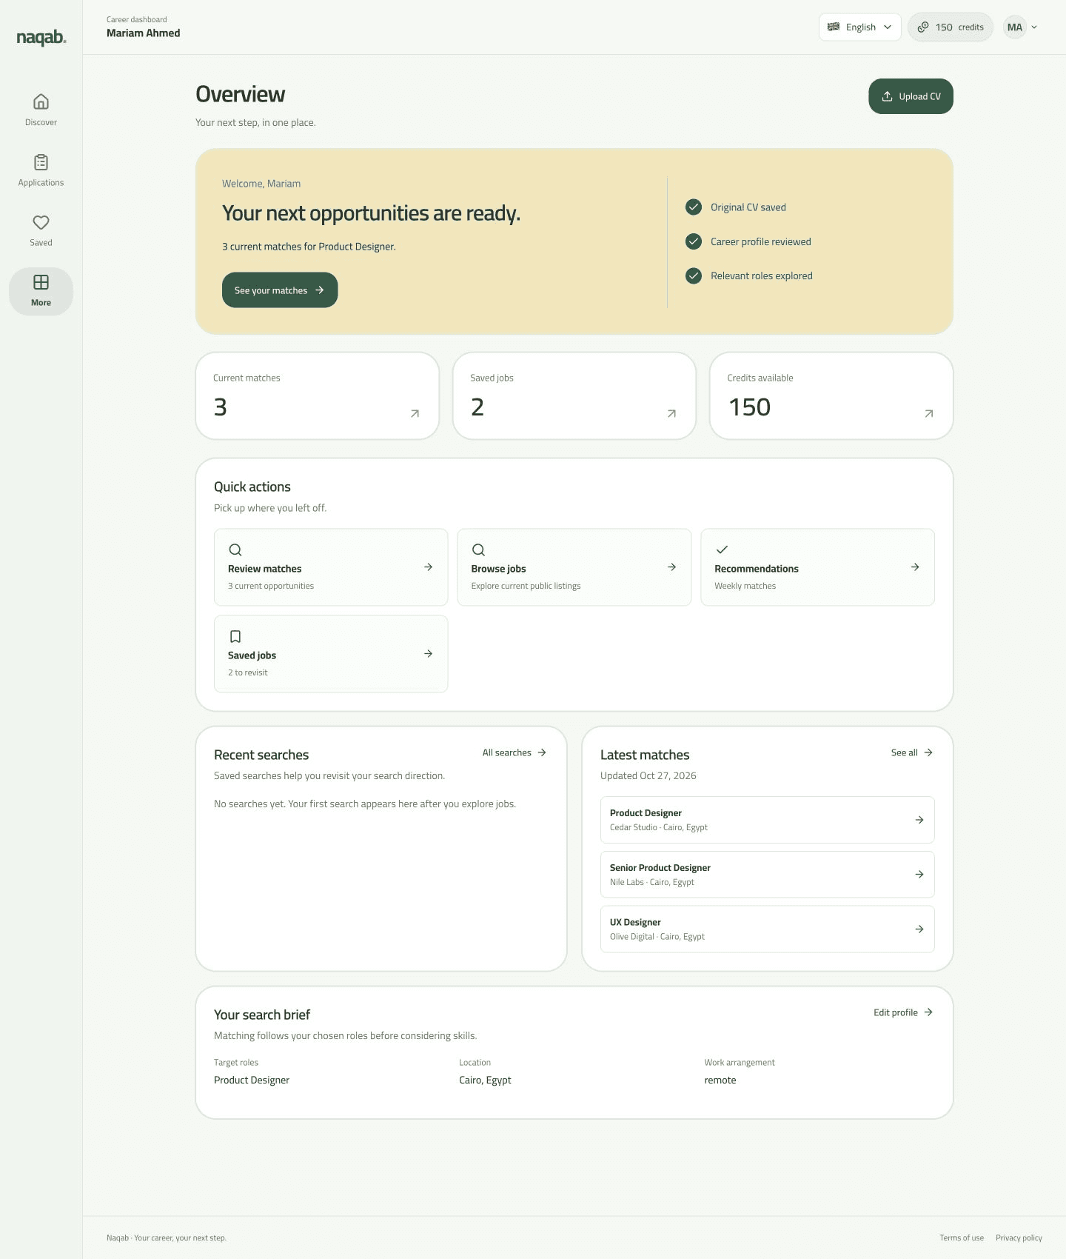Click the Mariam Ahmed name in header
The image size is (1066, 1259).
click(x=143, y=33)
